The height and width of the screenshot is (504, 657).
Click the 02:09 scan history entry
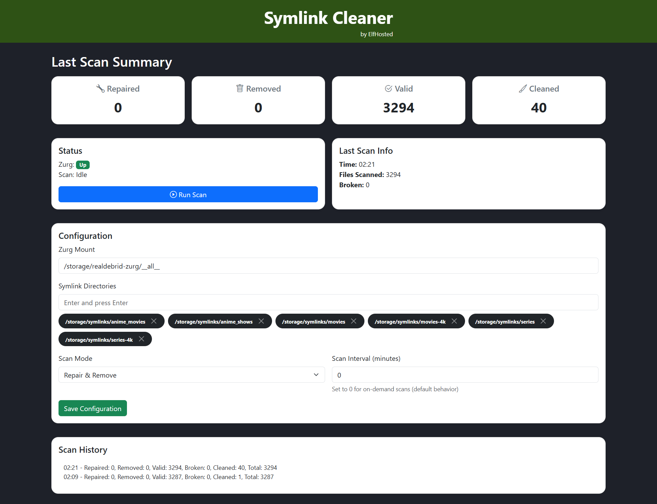168,477
